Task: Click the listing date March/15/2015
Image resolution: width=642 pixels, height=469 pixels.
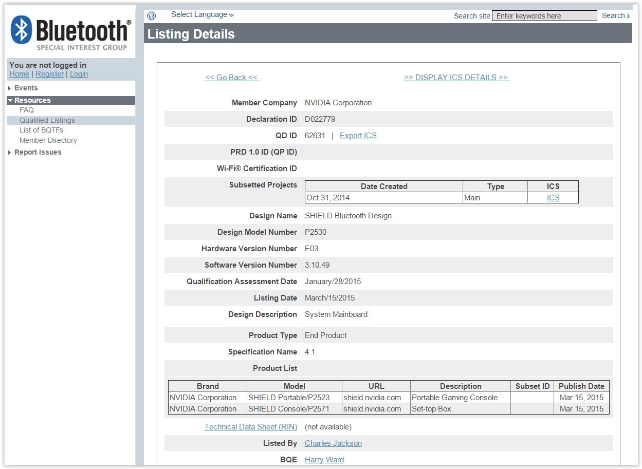Action: point(329,298)
